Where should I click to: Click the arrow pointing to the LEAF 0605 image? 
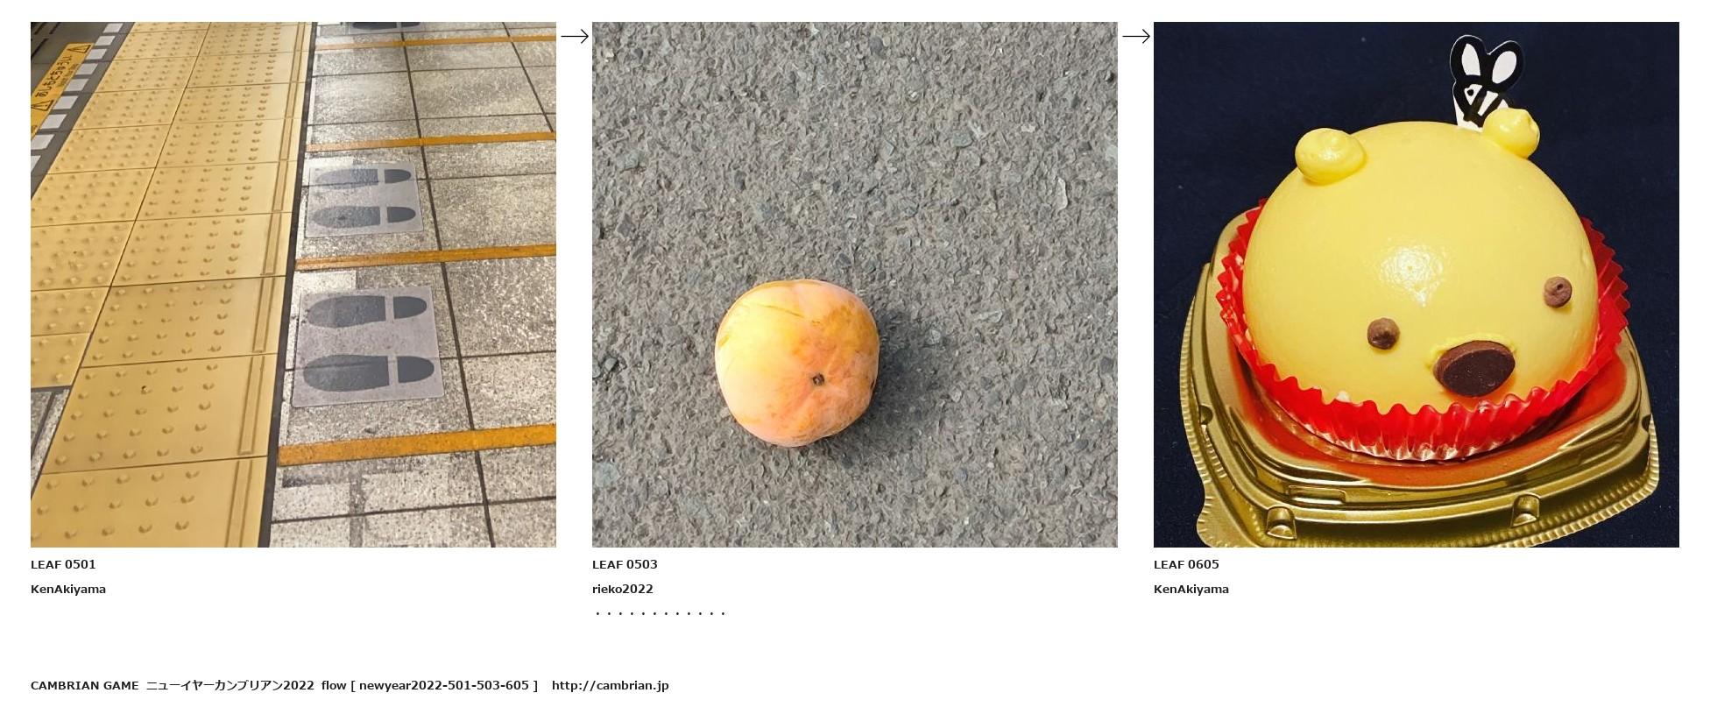point(1136,36)
